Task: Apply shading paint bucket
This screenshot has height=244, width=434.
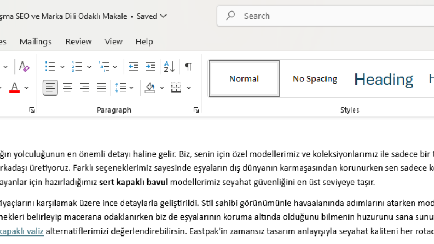Action: (x=150, y=88)
